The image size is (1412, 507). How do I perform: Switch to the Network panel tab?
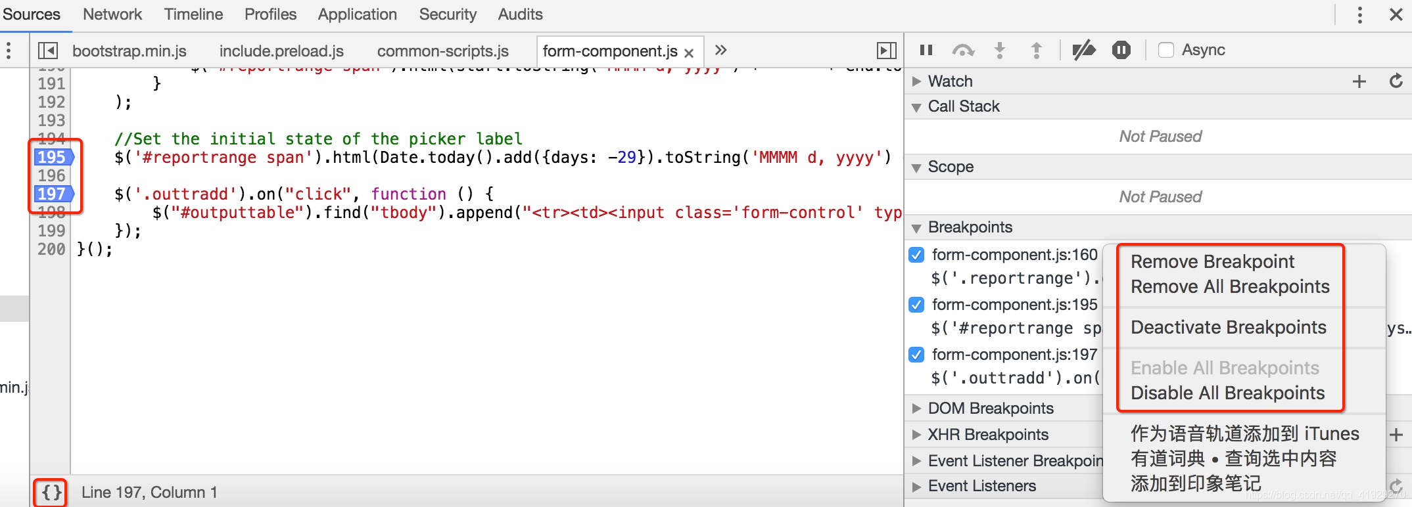(x=112, y=14)
